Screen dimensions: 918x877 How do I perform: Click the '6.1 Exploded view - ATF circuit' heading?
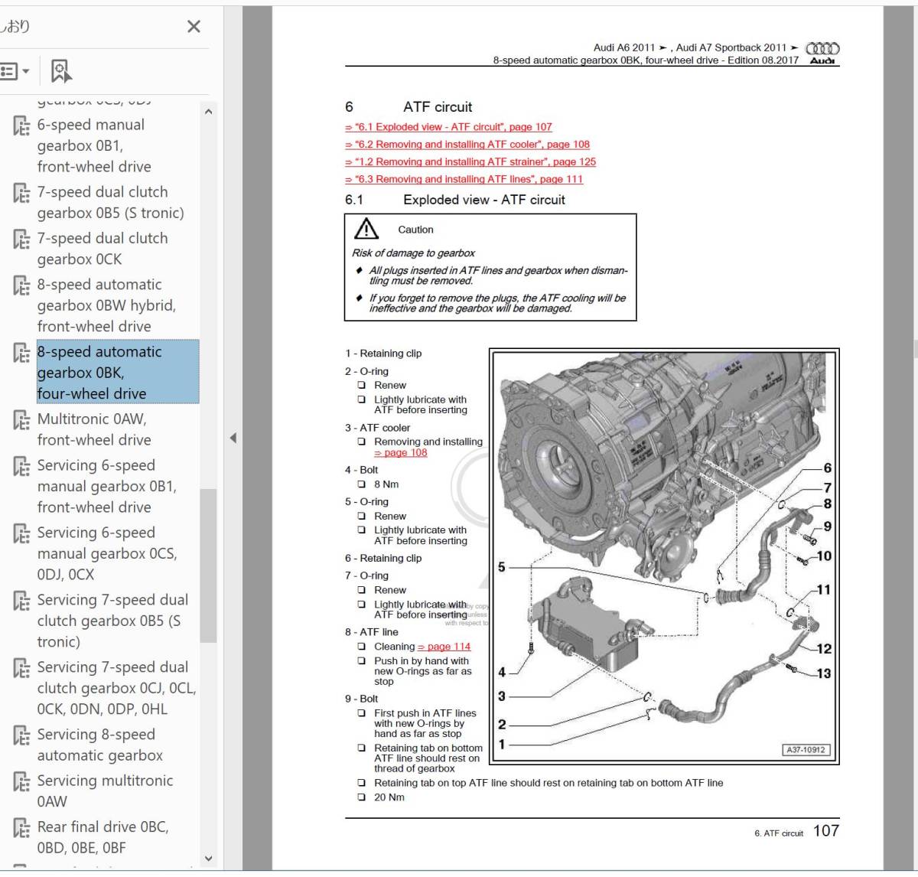pos(455,200)
